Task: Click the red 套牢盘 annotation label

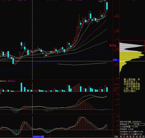Action: [113, 46]
